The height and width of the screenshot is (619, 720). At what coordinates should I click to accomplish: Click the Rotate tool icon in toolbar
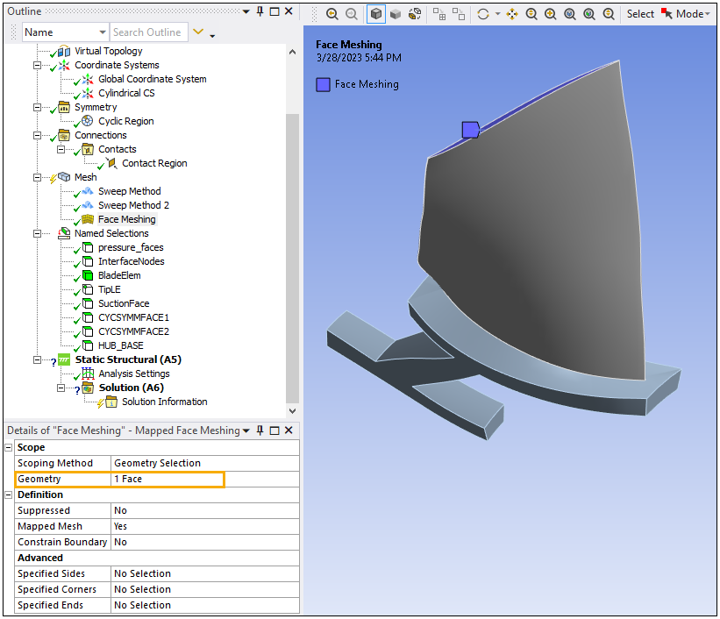point(483,14)
